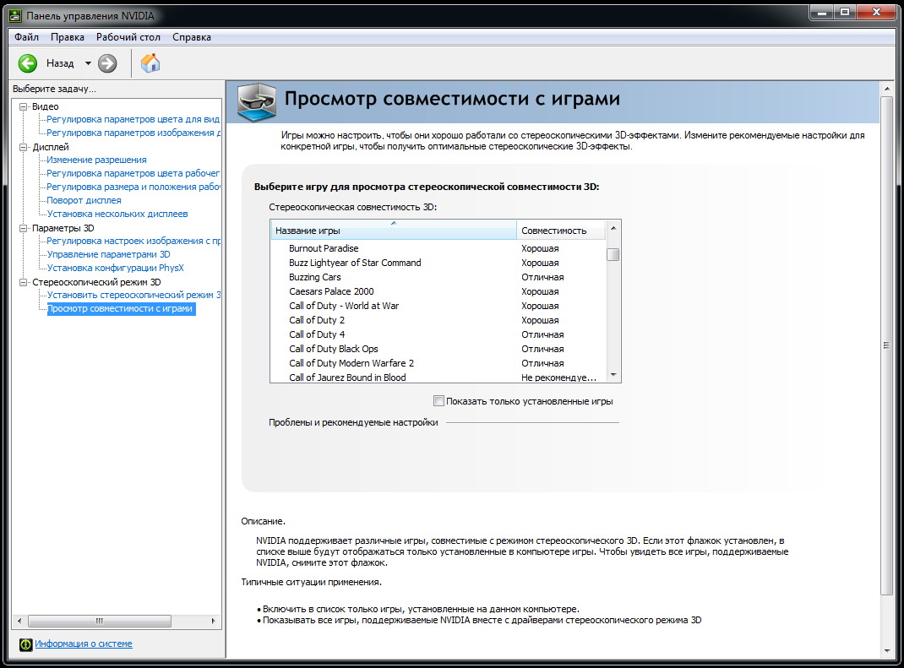Select Поворот дисплея in the task tree
The image size is (904, 668).
pos(84,200)
